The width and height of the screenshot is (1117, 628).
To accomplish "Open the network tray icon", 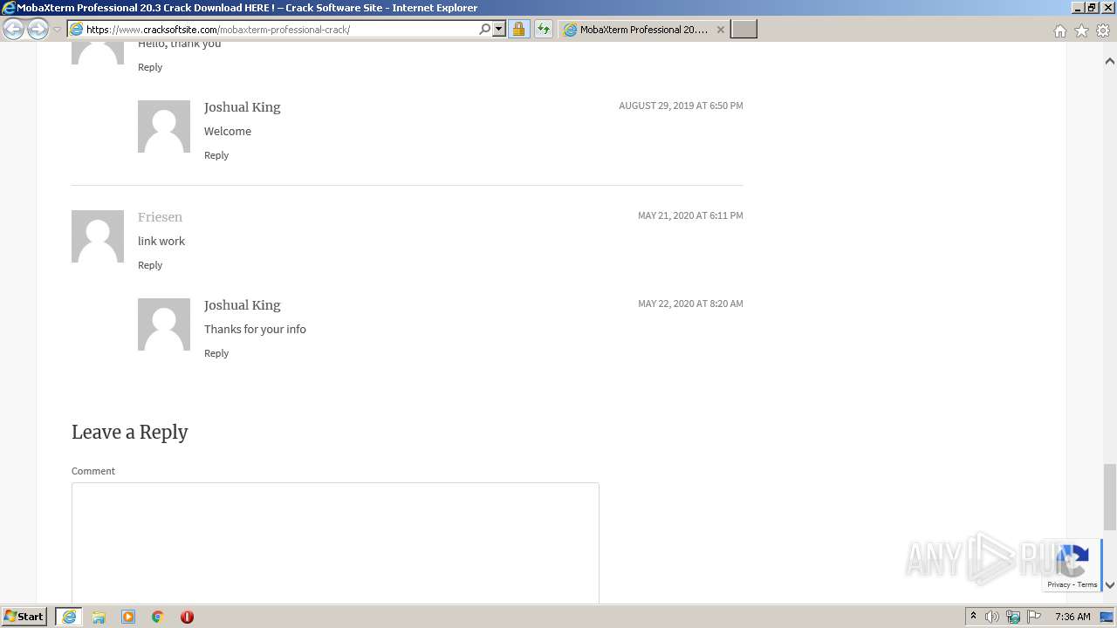I will click(1013, 617).
